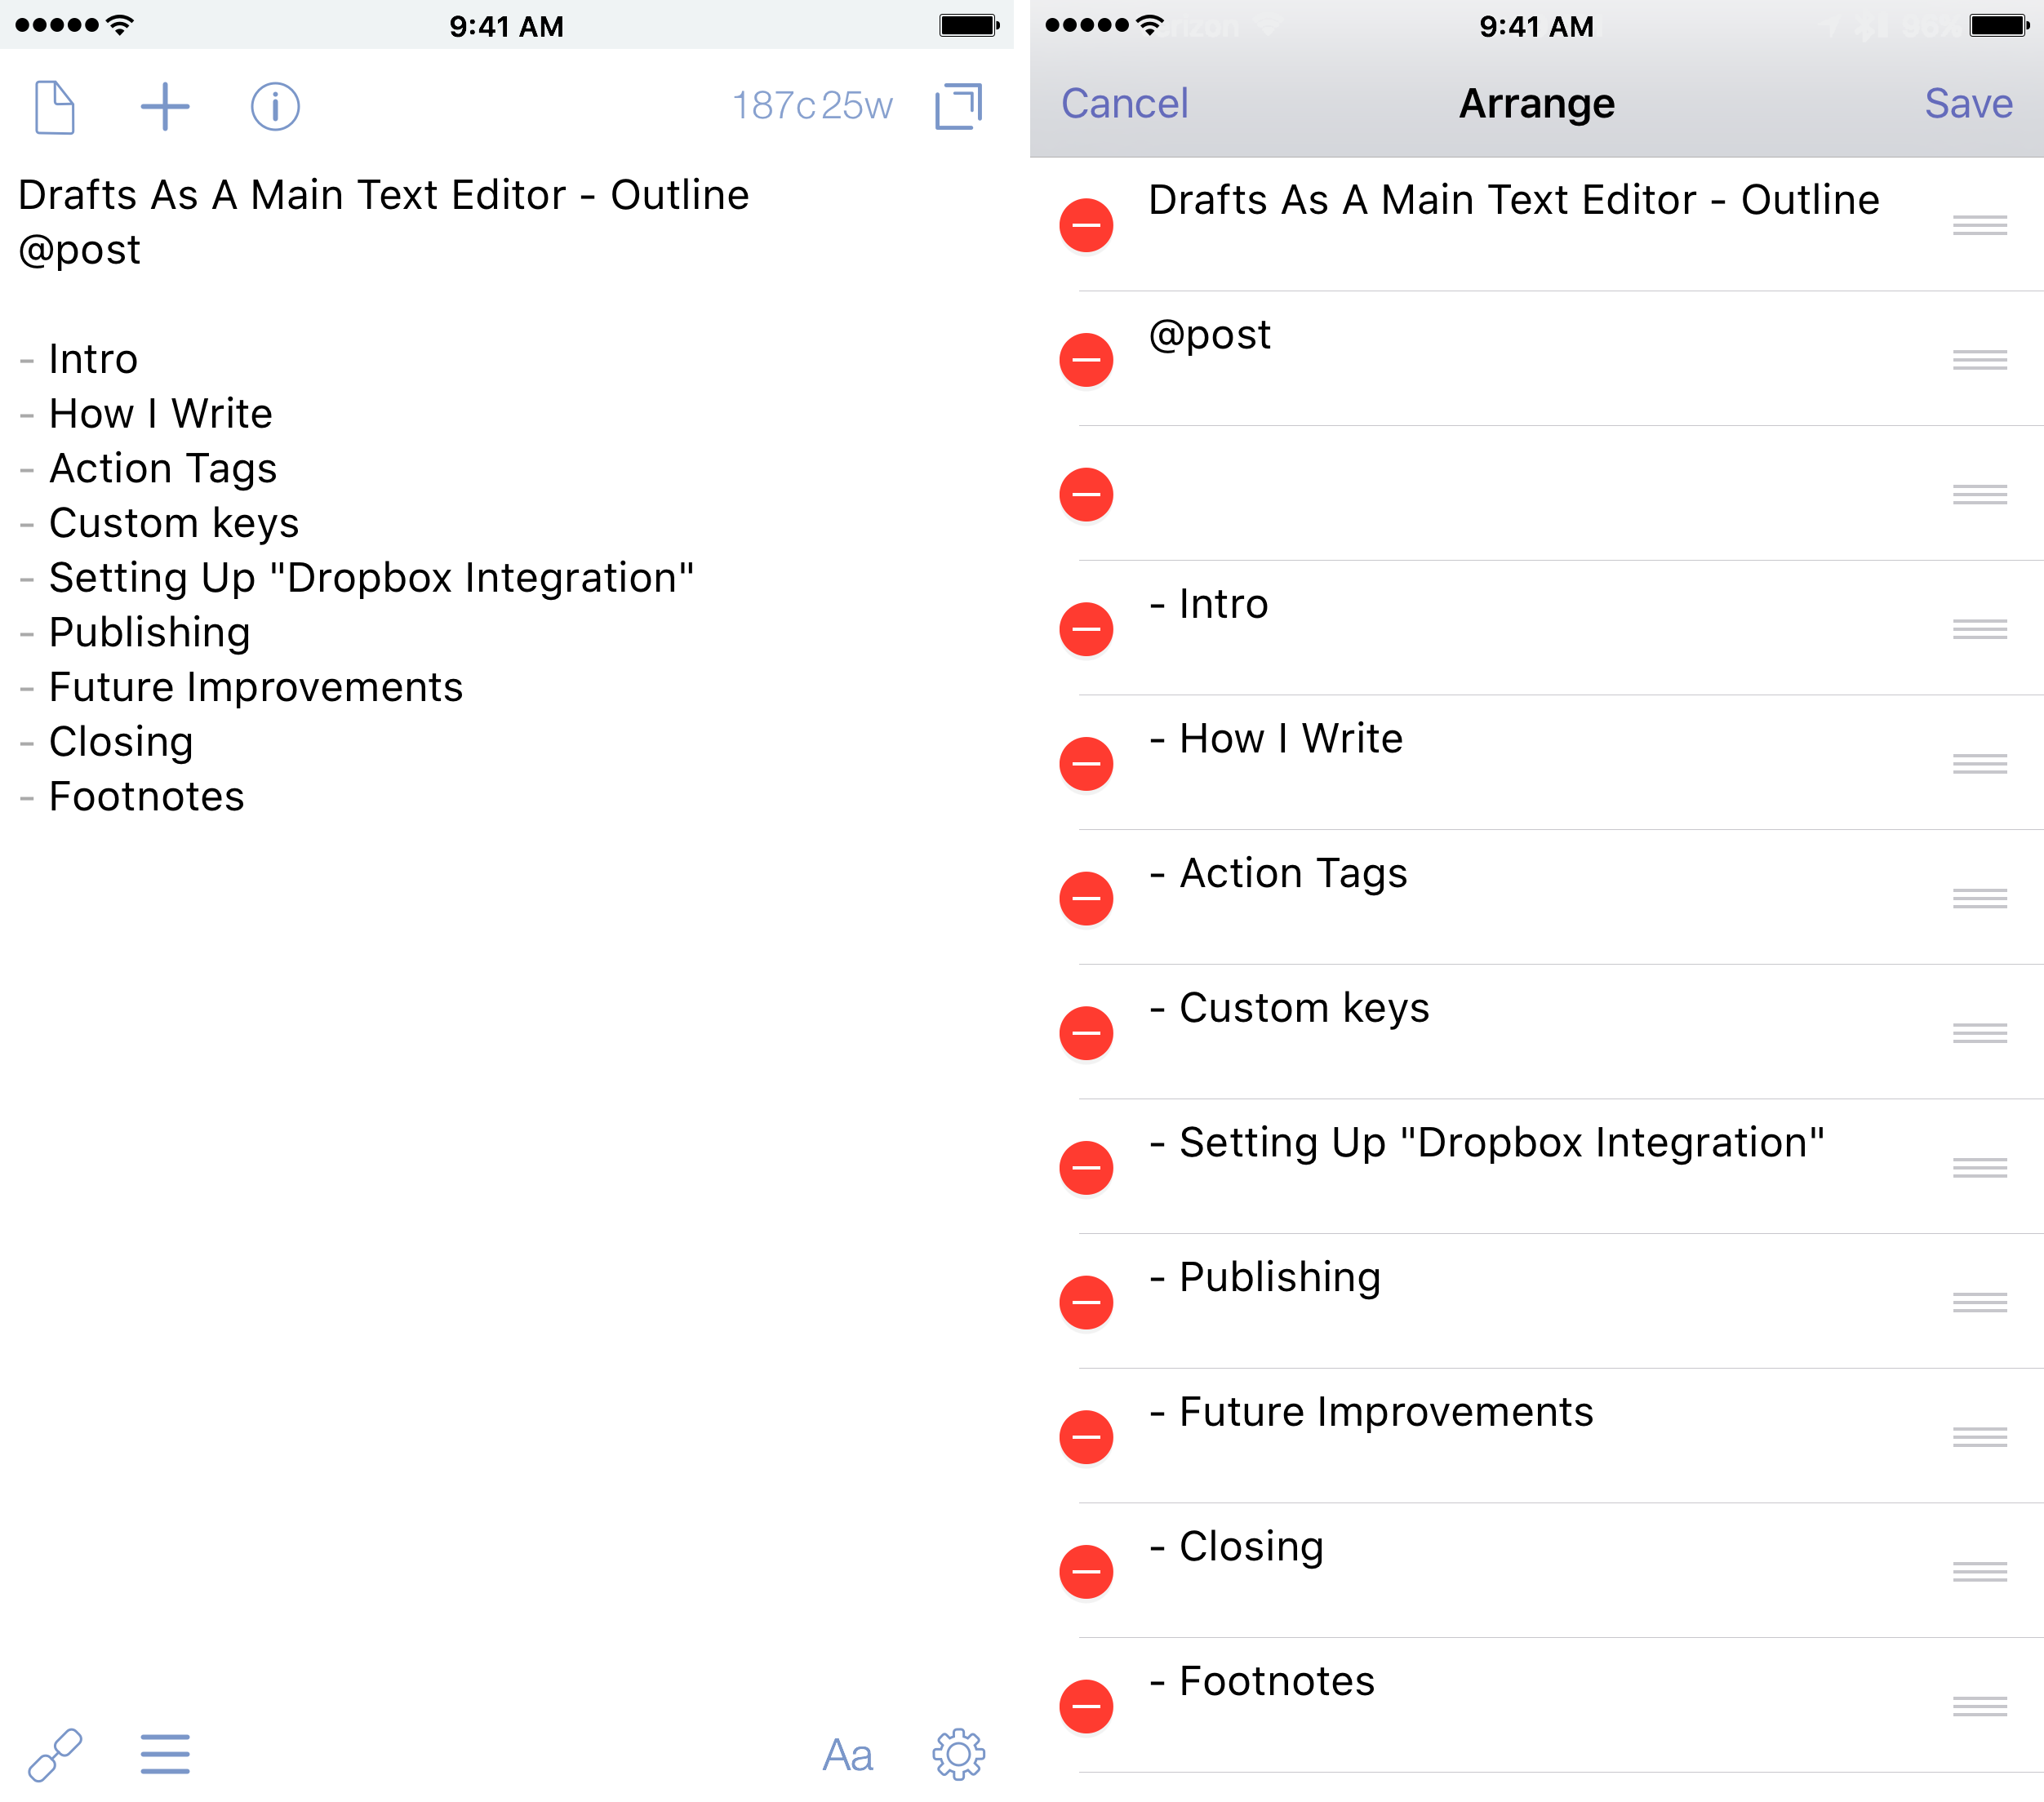Open the drafts list document icon
The image size is (2044, 1802).
[x=55, y=107]
